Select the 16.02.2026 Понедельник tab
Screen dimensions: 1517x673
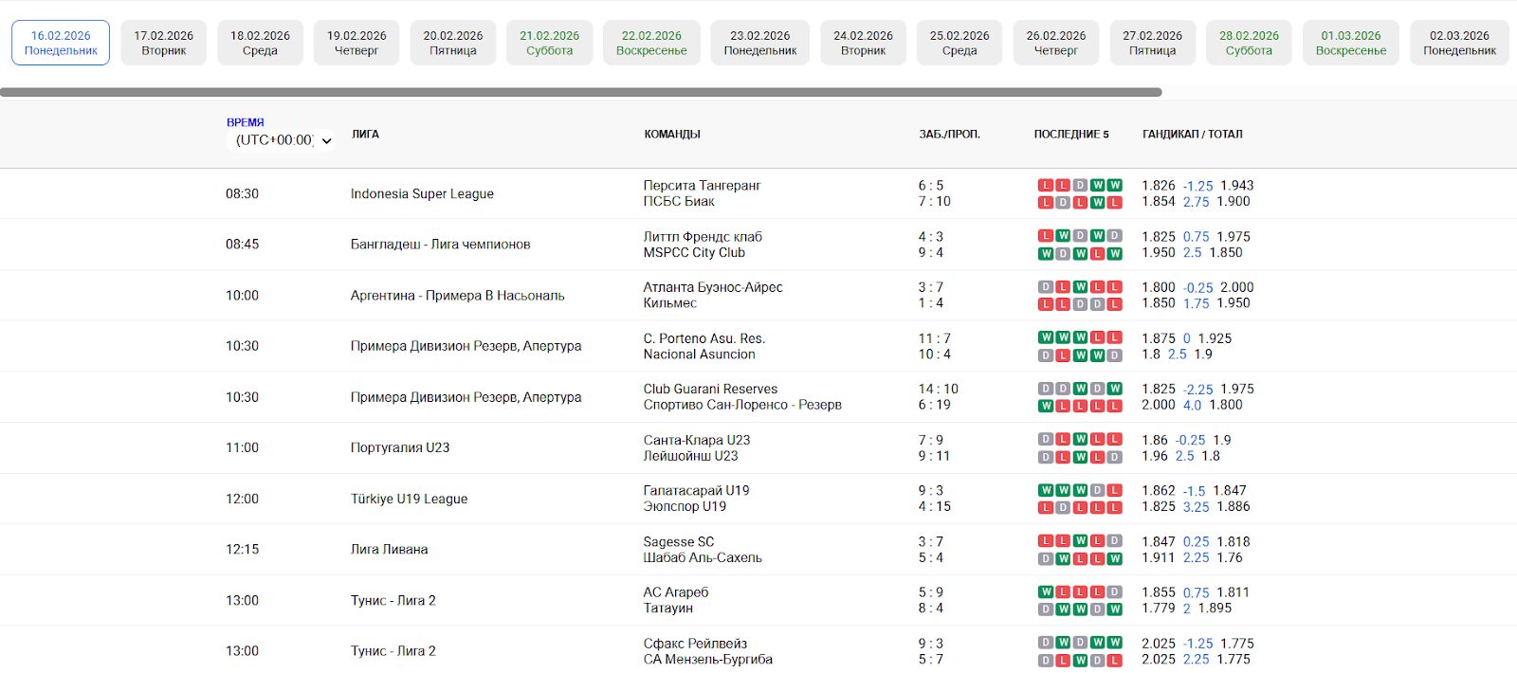click(61, 43)
